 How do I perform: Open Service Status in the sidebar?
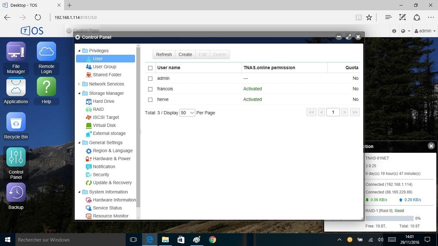[x=107, y=208]
